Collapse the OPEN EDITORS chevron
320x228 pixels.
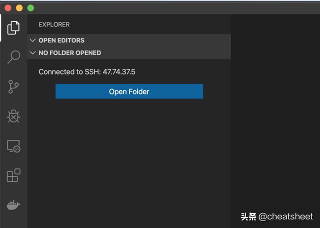tap(32, 40)
